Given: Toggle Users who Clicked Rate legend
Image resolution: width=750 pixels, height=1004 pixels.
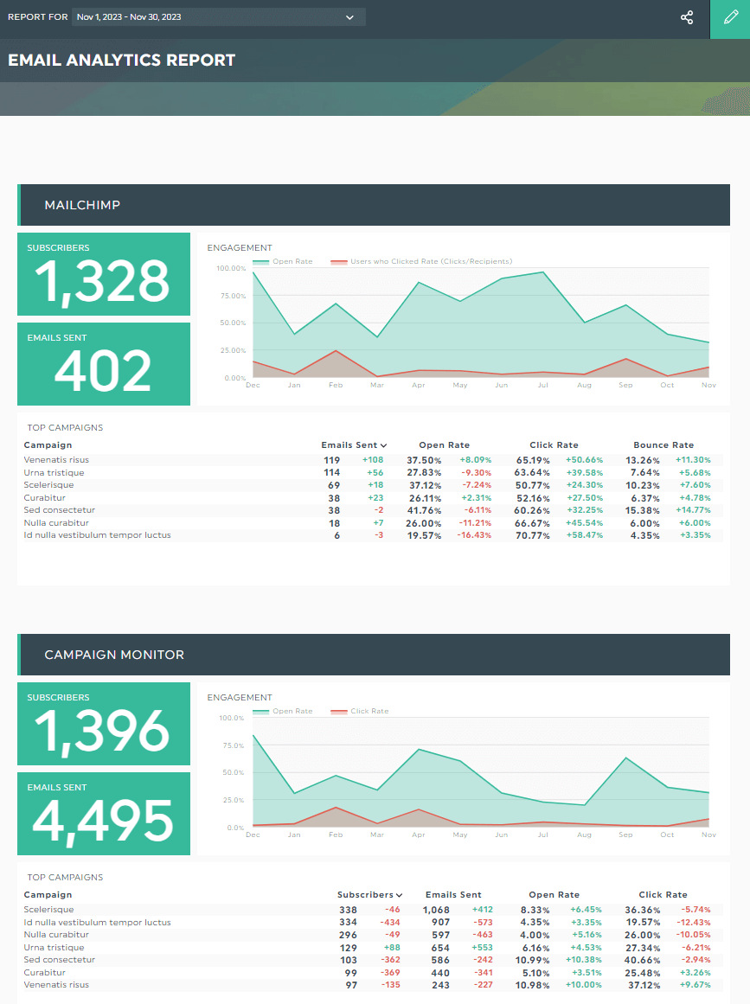Looking at the screenshot, I should pyautogui.click(x=420, y=261).
